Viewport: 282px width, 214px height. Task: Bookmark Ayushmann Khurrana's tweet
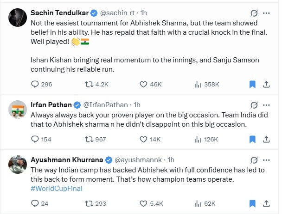[253, 203]
